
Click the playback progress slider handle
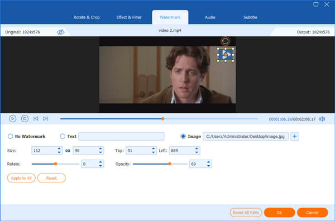tap(162, 119)
